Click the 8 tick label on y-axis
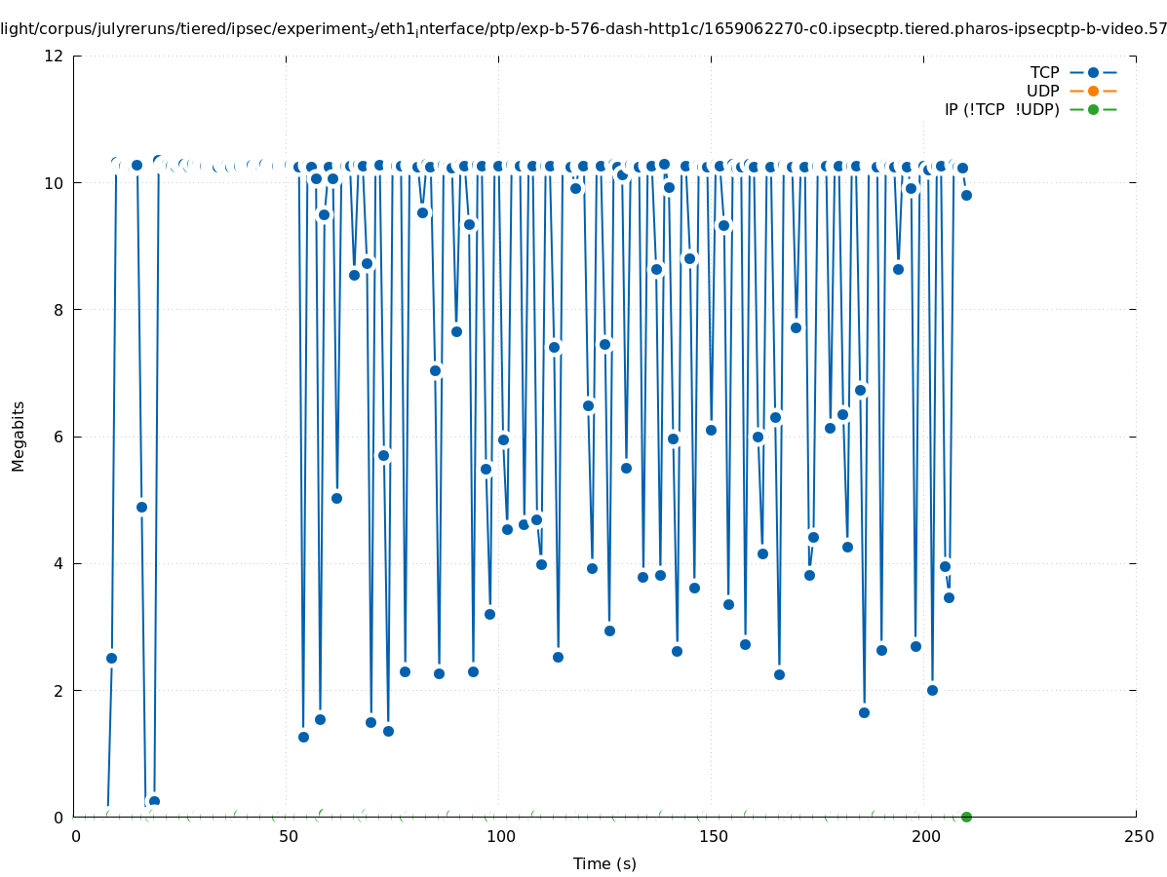1167x877 pixels. [58, 310]
